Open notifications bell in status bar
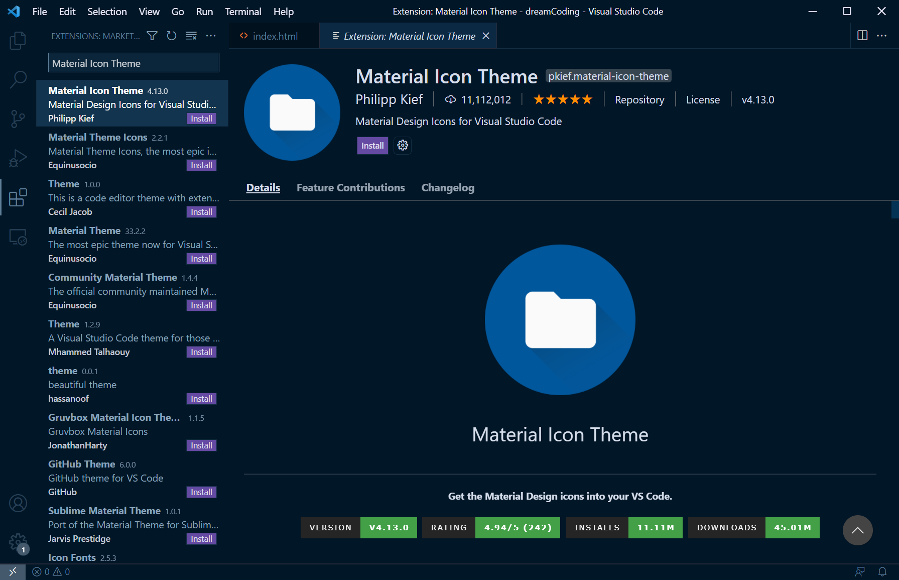This screenshot has height=580, width=899. (x=882, y=571)
